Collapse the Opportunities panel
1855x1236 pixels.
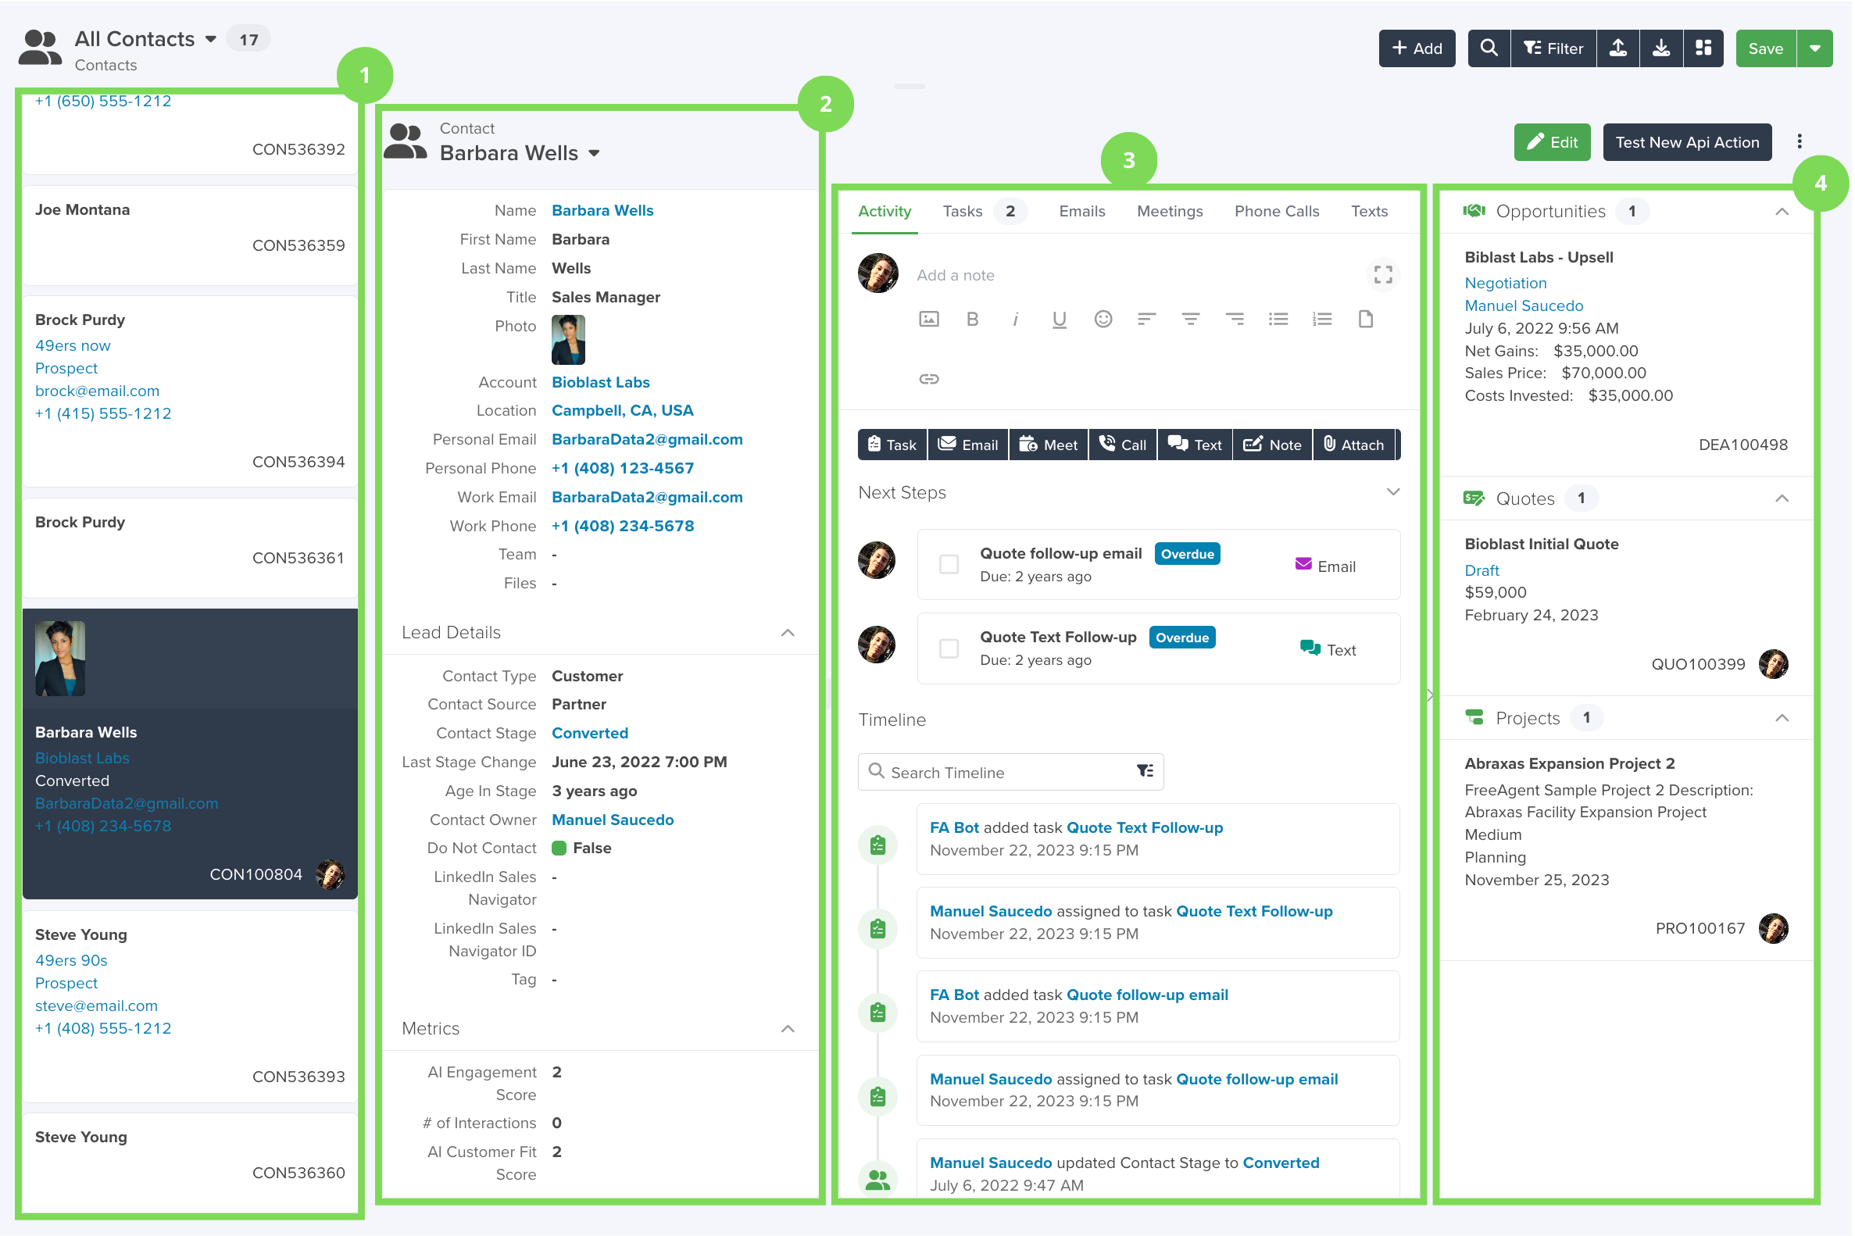1781,211
